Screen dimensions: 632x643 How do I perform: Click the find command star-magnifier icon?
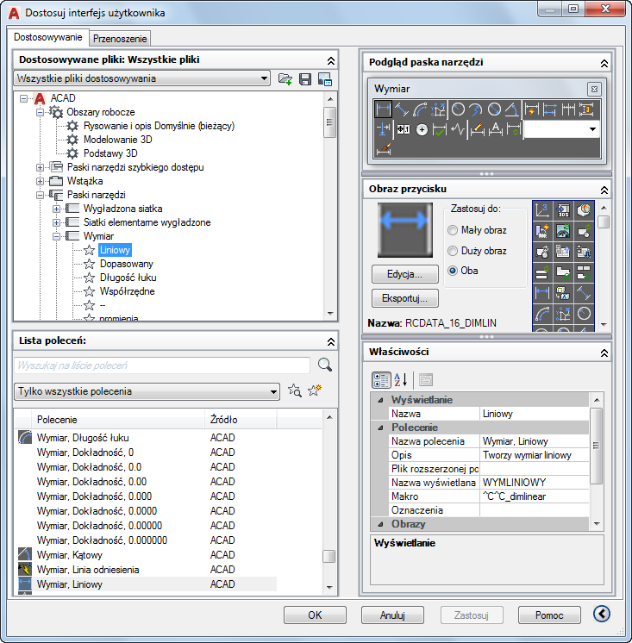coord(295,390)
